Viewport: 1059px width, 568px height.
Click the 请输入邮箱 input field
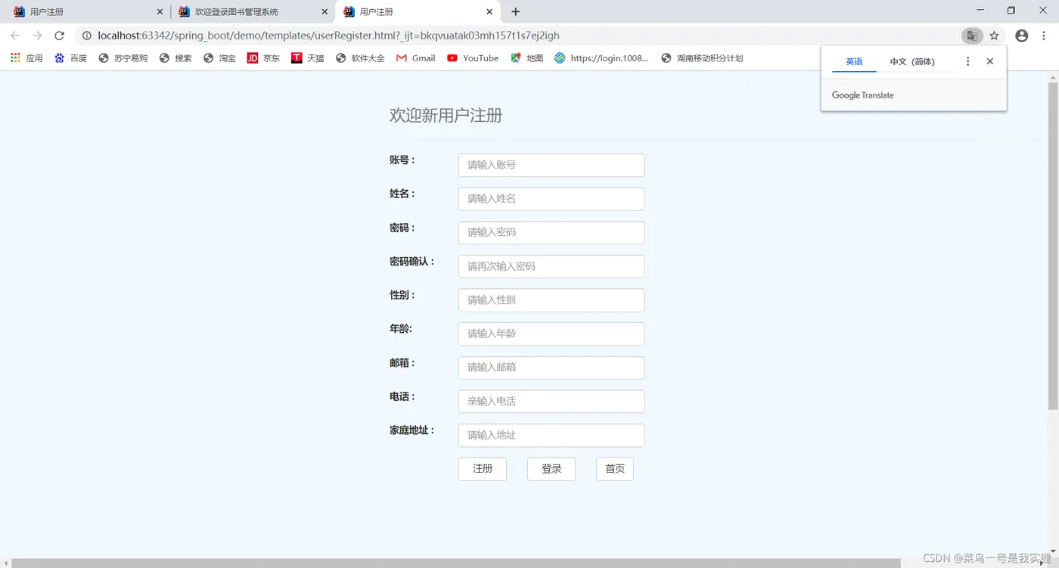[x=551, y=368]
